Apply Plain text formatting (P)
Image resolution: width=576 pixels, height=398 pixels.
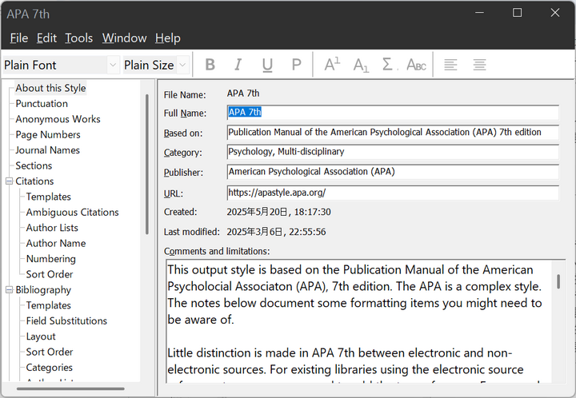[x=296, y=65]
